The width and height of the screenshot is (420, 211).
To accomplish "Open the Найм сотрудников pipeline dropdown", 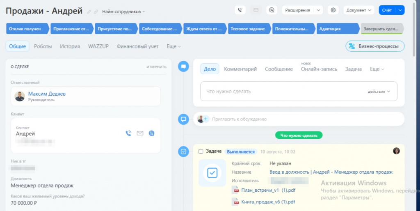I will coord(123,12).
